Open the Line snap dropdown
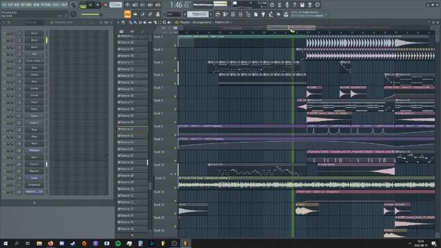This screenshot has height=248, width=441. point(174,14)
